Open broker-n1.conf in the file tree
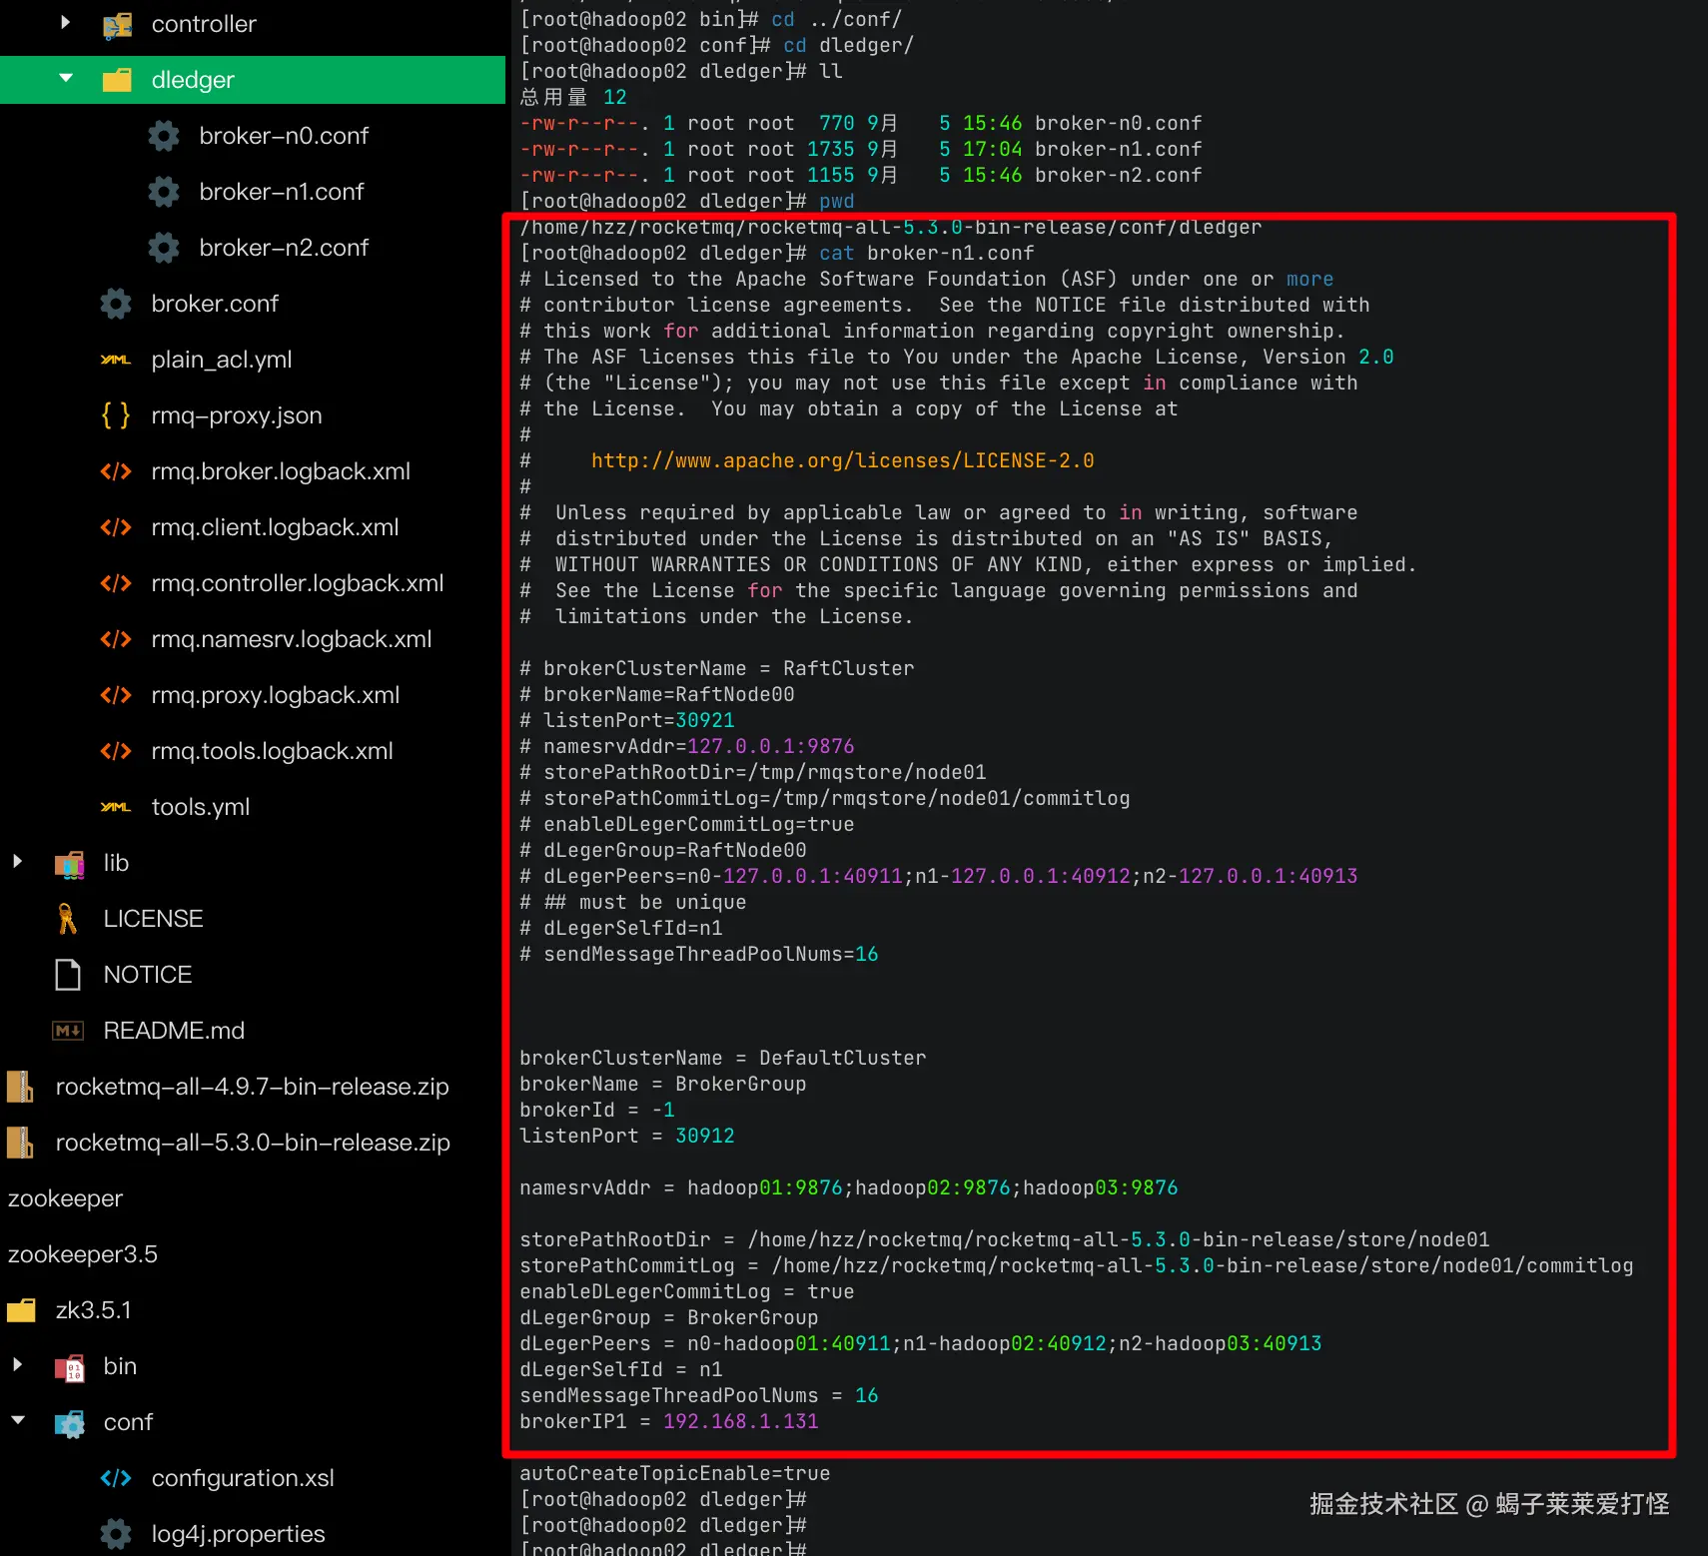 [282, 192]
